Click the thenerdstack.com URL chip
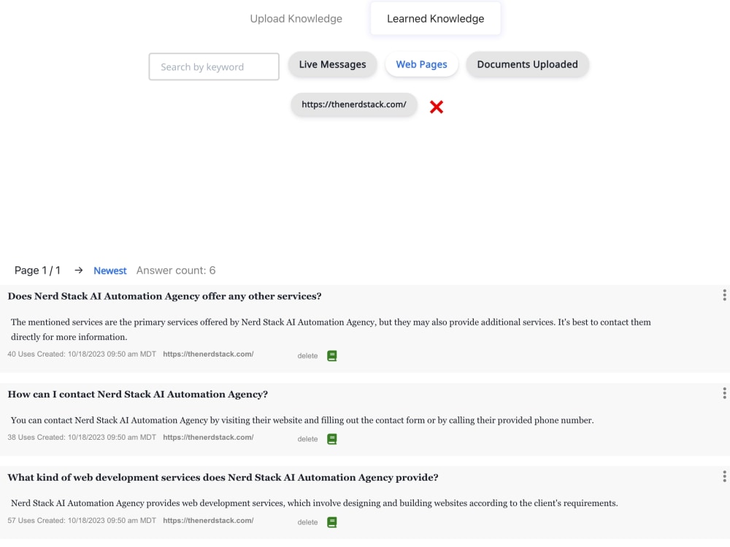 pyautogui.click(x=353, y=104)
